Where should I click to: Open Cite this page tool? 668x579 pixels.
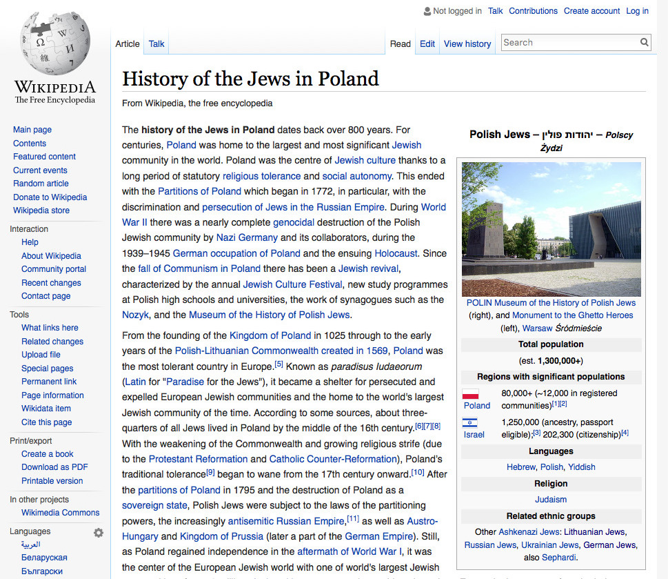(x=46, y=422)
